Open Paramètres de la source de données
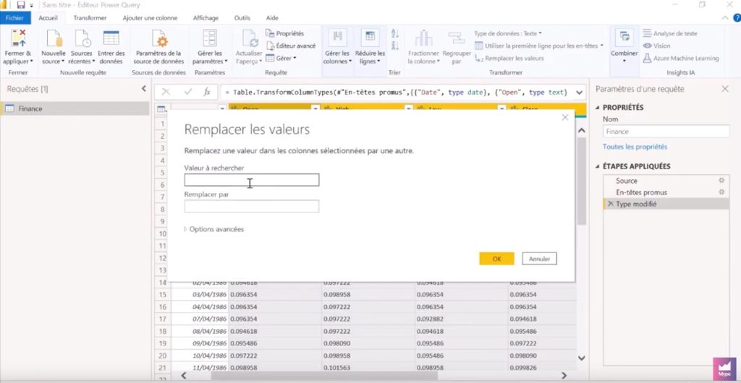This screenshot has height=383, width=741. 158,47
